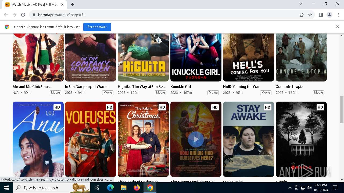Open Concrete Utopia title link
The width and height of the screenshot is (344, 193).
[x=289, y=87]
